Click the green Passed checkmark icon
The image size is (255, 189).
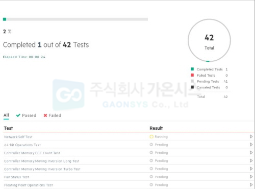coord(18,115)
